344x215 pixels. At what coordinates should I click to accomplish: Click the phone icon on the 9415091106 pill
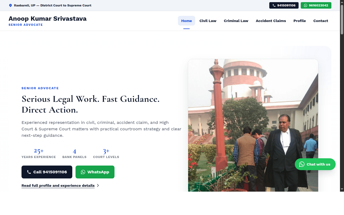click(x=274, y=5)
